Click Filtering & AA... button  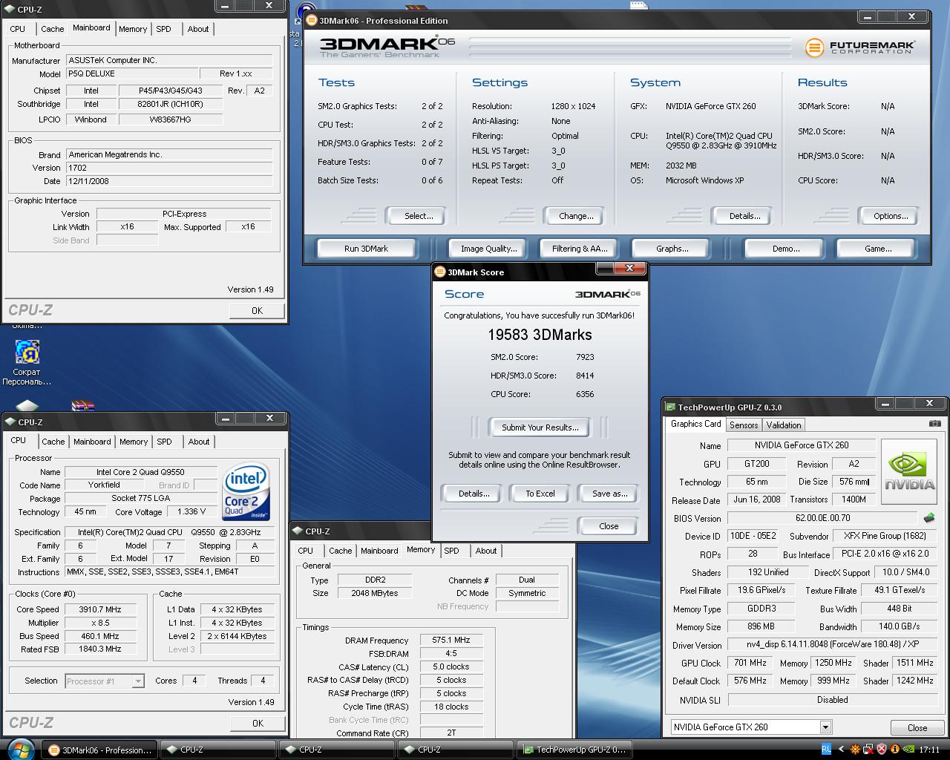point(580,249)
